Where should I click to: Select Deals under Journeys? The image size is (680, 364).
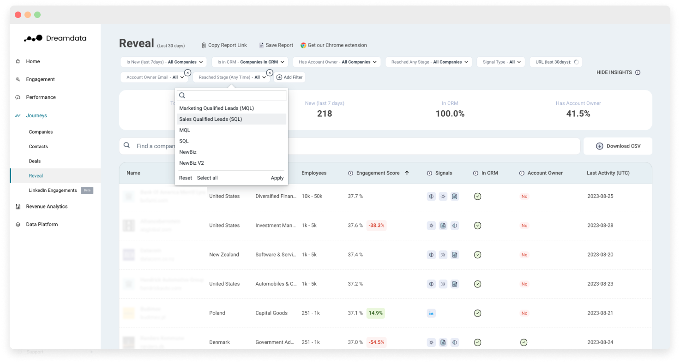coord(35,161)
